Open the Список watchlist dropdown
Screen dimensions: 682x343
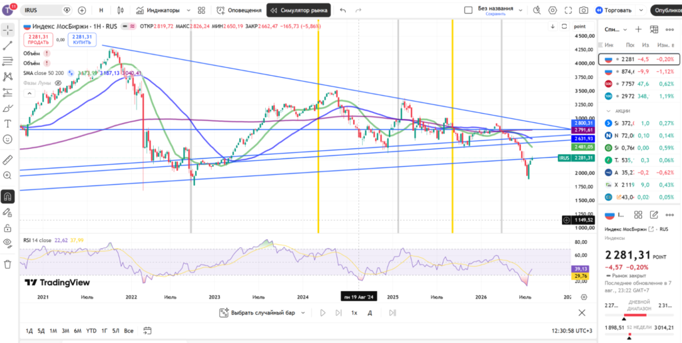point(616,29)
